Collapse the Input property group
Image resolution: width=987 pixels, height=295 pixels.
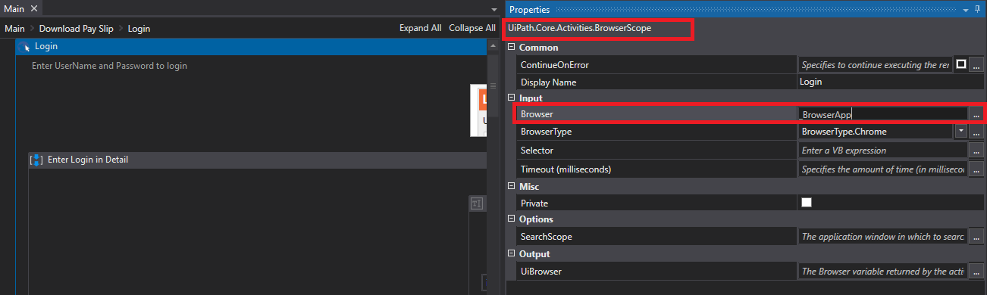[x=512, y=98]
